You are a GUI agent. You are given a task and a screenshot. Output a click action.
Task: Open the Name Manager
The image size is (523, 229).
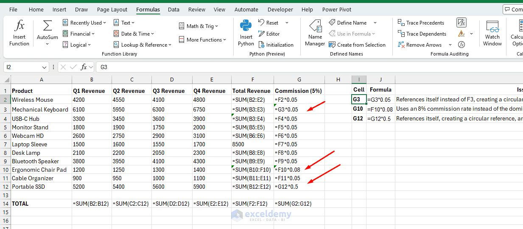[x=315, y=33]
